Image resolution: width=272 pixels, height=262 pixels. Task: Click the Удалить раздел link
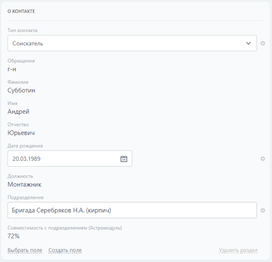238,250
